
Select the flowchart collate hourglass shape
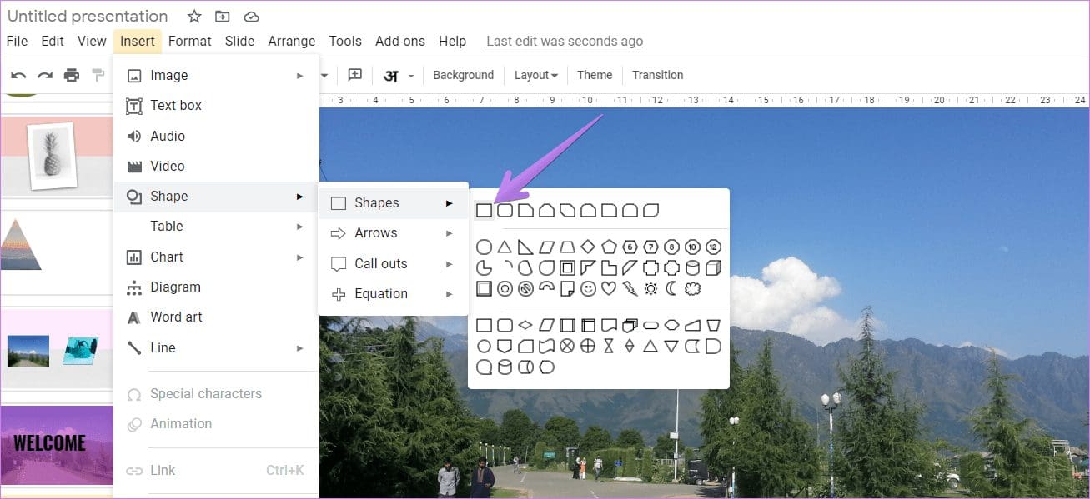(609, 346)
